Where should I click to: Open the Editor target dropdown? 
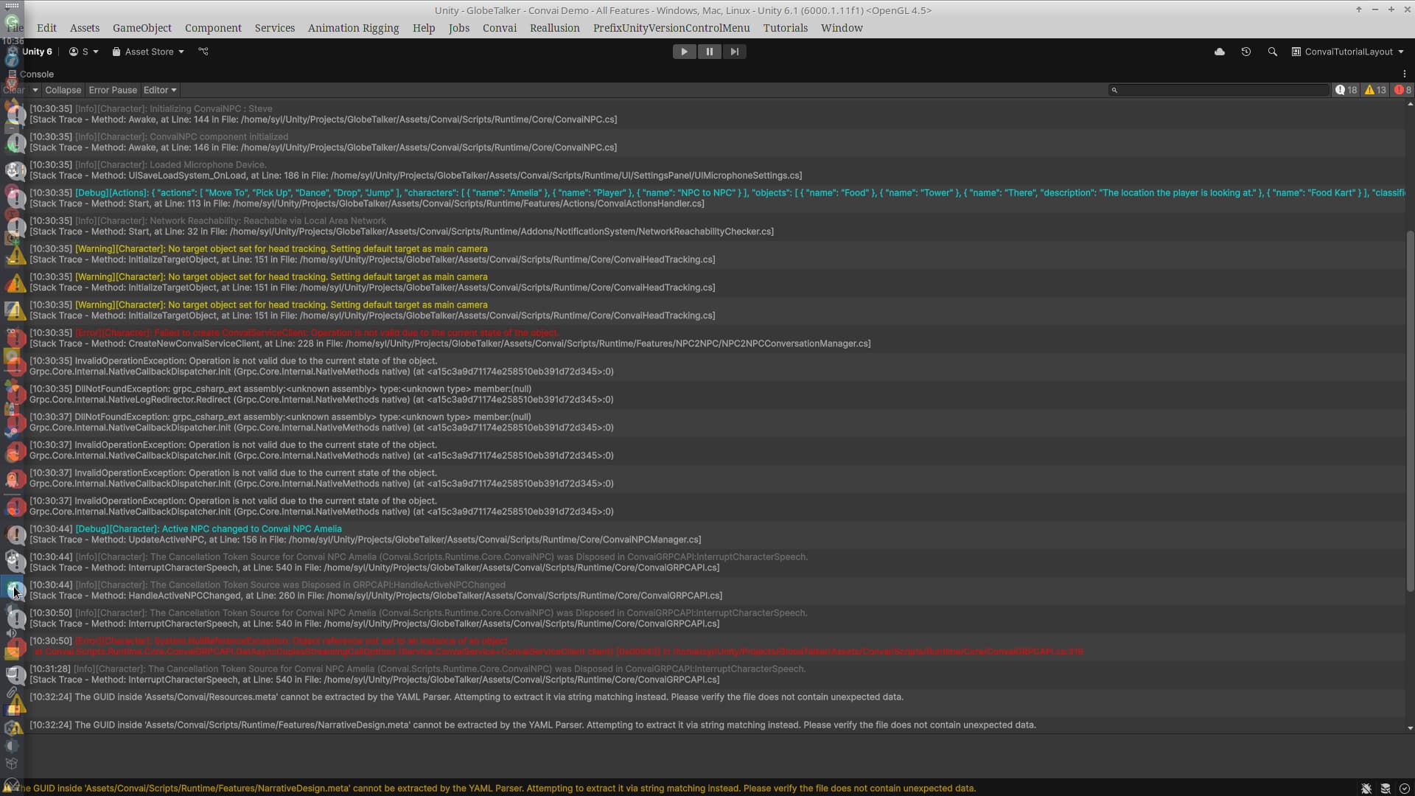[160, 90]
